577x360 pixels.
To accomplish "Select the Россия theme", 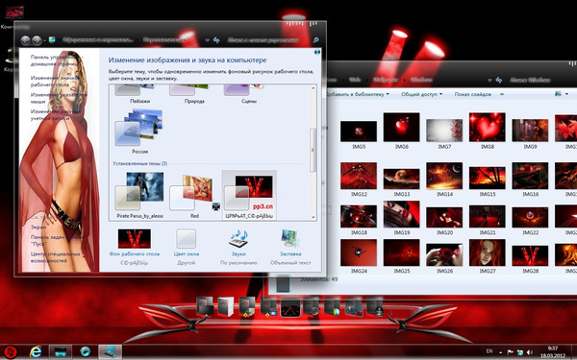I will pyautogui.click(x=139, y=132).
